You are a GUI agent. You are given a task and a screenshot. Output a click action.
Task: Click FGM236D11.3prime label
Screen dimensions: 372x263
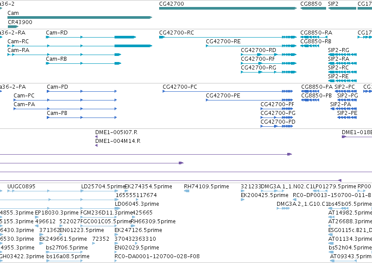(x=107, y=213)
